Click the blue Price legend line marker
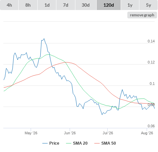 (45, 143)
